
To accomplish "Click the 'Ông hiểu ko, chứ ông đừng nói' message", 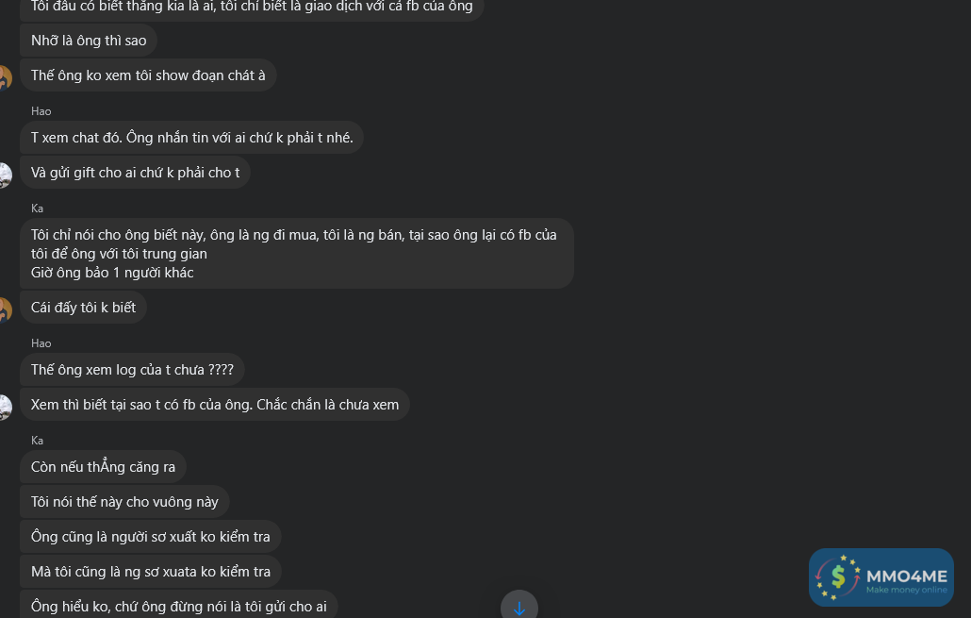I will [x=178, y=606].
